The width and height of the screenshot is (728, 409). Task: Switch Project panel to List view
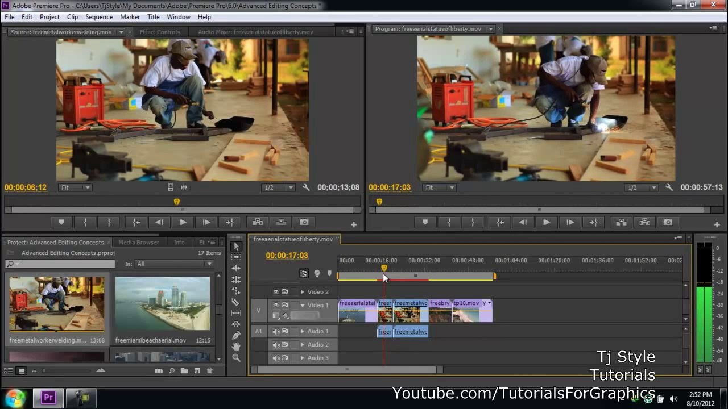pos(9,371)
